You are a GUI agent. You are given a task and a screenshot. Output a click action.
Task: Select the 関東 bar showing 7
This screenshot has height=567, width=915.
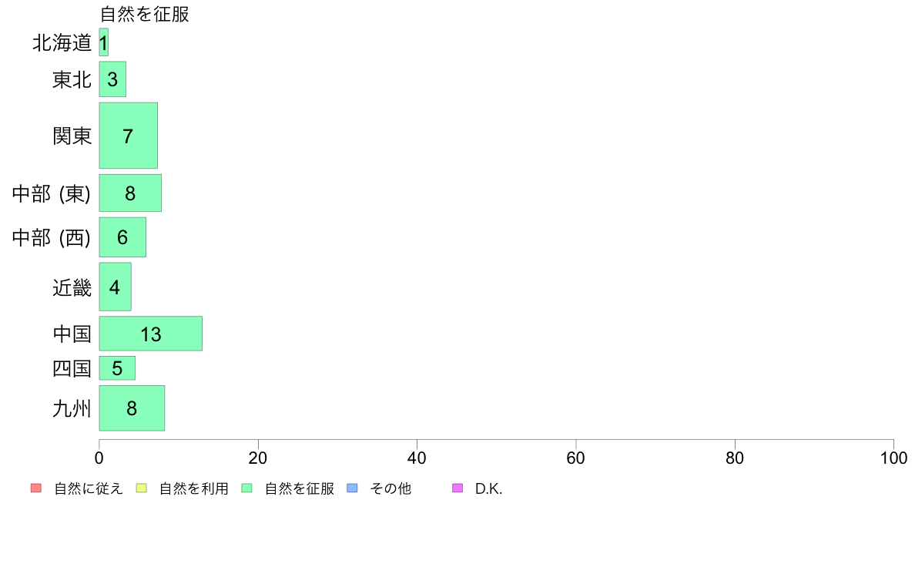tap(129, 136)
